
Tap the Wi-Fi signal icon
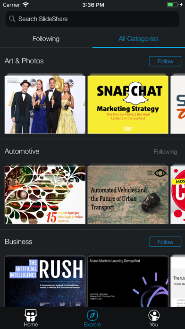pyautogui.click(x=25, y=5)
